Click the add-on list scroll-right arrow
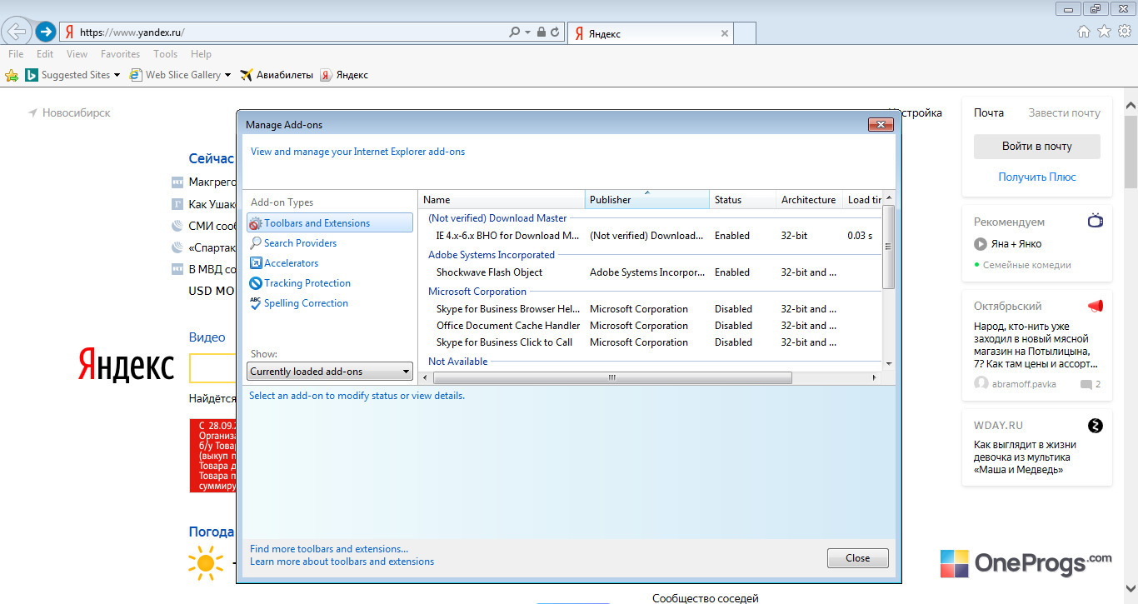The image size is (1138, 604). click(875, 377)
